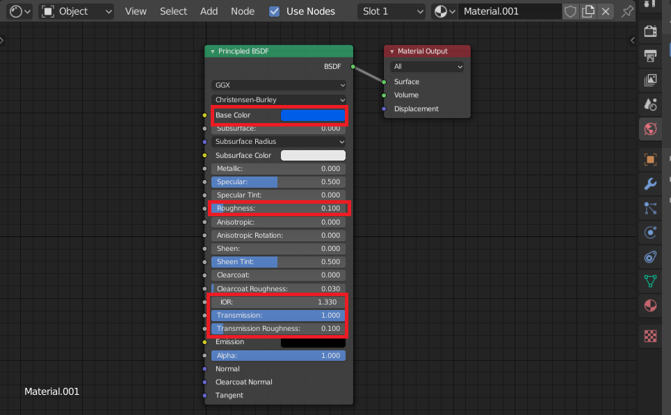Click the Anisotropic slider
This screenshot has width=671, height=415.
[279, 222]
